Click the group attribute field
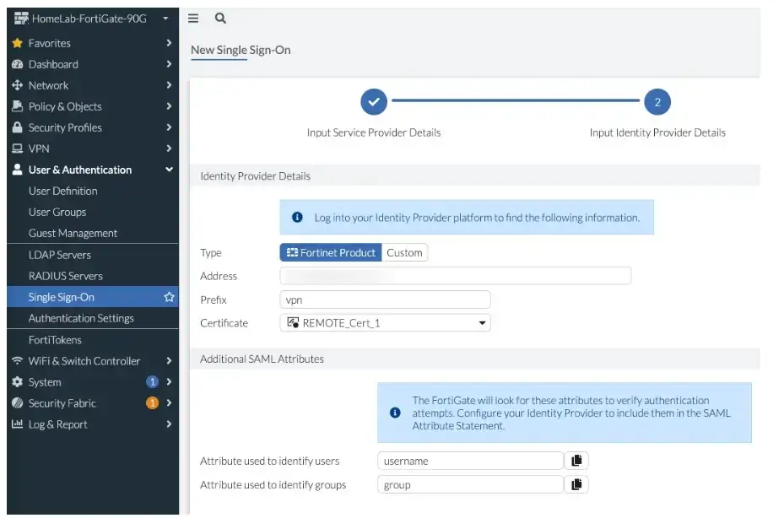This screenshot has height=518, width=784. tap(471, 484)
